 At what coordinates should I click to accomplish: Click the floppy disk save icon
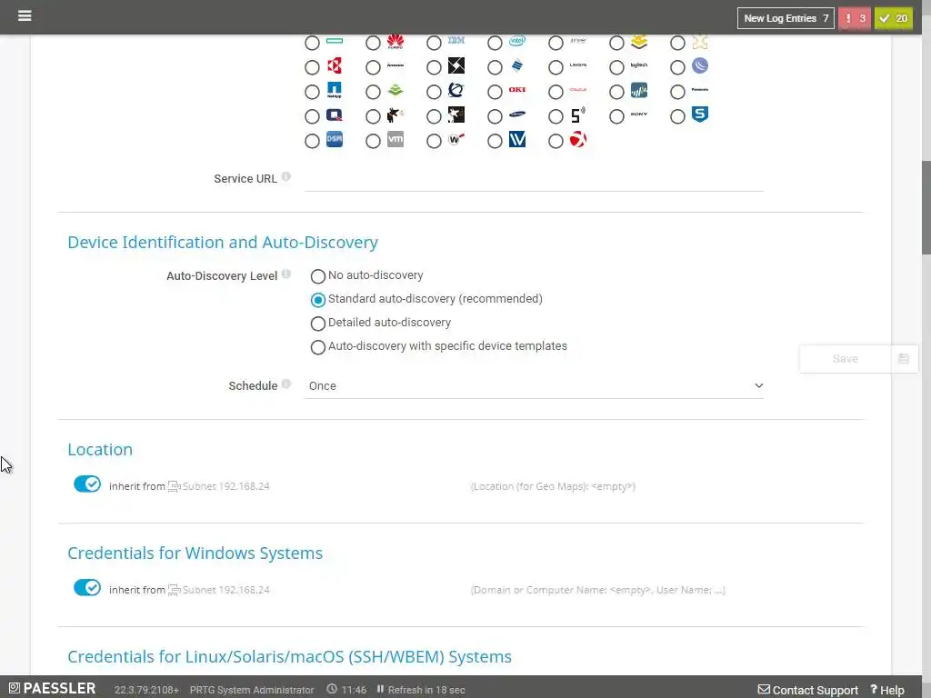pos(904,358)
